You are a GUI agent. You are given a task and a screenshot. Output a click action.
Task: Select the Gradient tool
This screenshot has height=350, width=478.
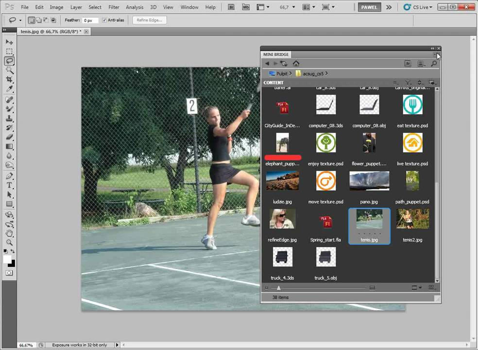click(9, 146)
